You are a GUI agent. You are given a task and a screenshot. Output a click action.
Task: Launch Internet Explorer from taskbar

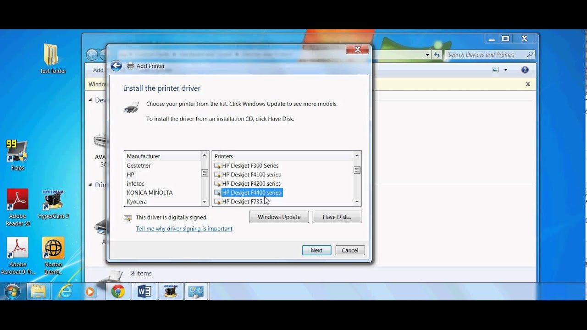pos(65,291)
